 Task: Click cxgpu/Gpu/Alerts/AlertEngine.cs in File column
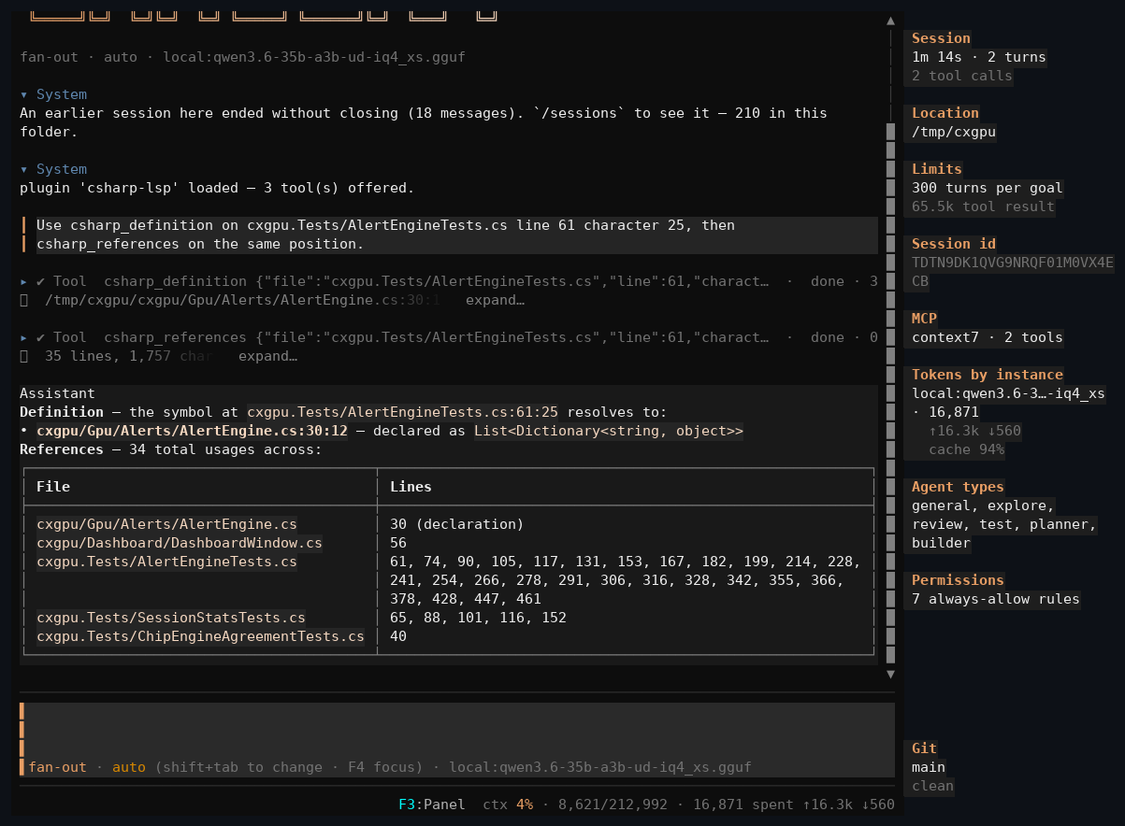point(166,524)
